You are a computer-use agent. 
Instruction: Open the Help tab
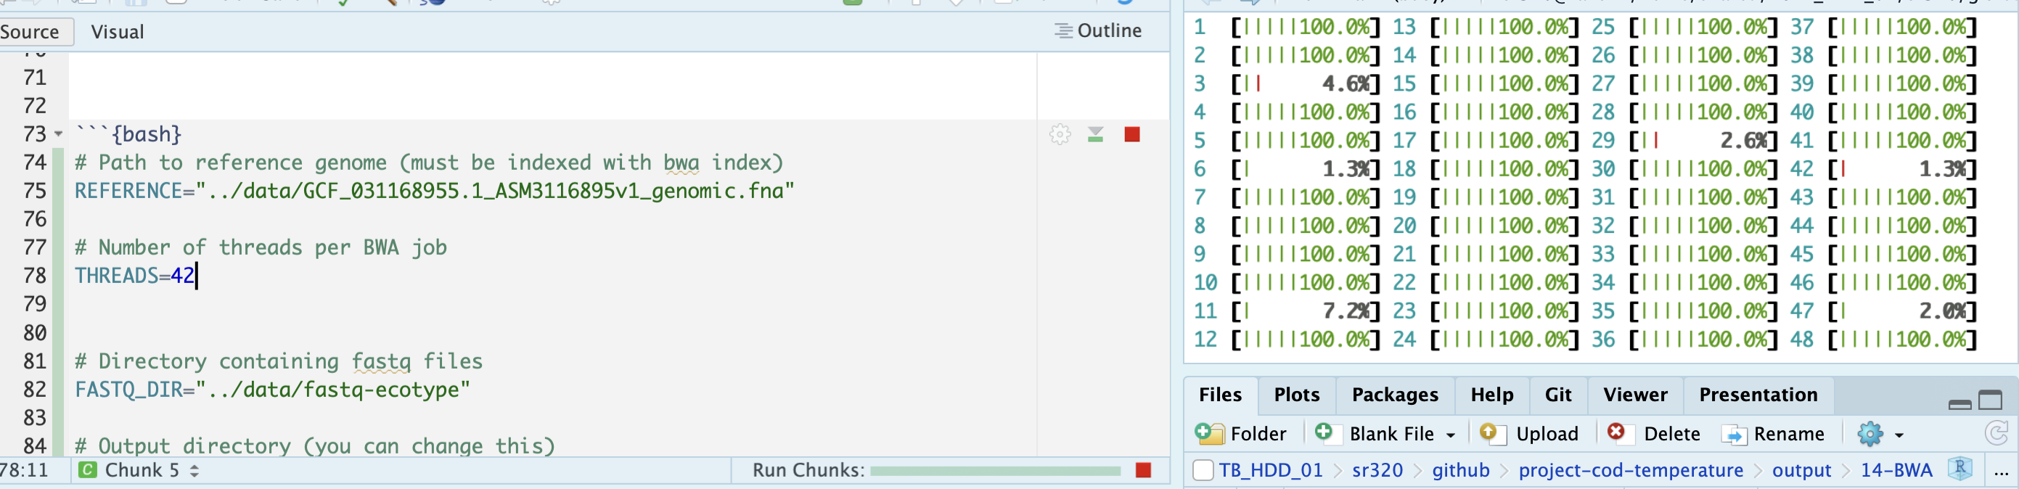pyautogui.click(x=1491, y=395)
